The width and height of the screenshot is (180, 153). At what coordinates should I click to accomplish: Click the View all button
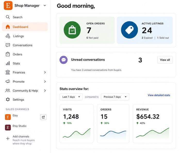coord(165,60)
